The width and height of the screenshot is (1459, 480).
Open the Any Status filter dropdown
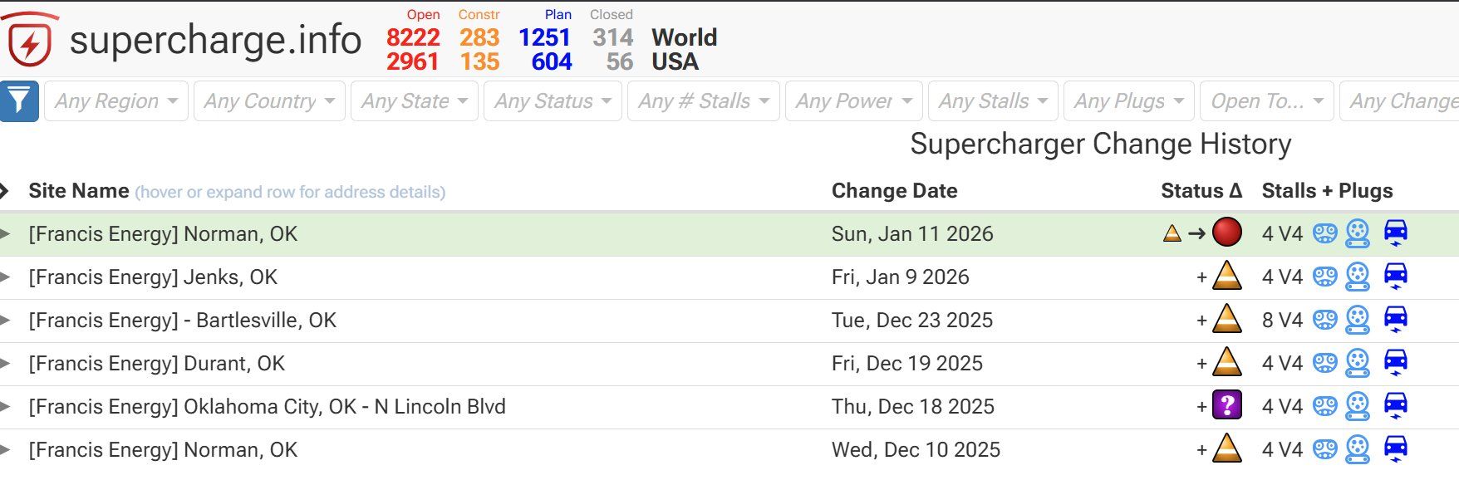(x=553, y=101)
